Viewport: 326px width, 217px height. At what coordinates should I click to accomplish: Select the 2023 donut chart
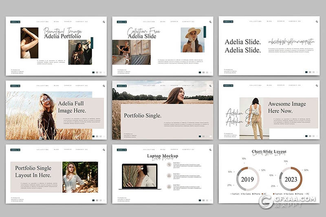[291, 179]
